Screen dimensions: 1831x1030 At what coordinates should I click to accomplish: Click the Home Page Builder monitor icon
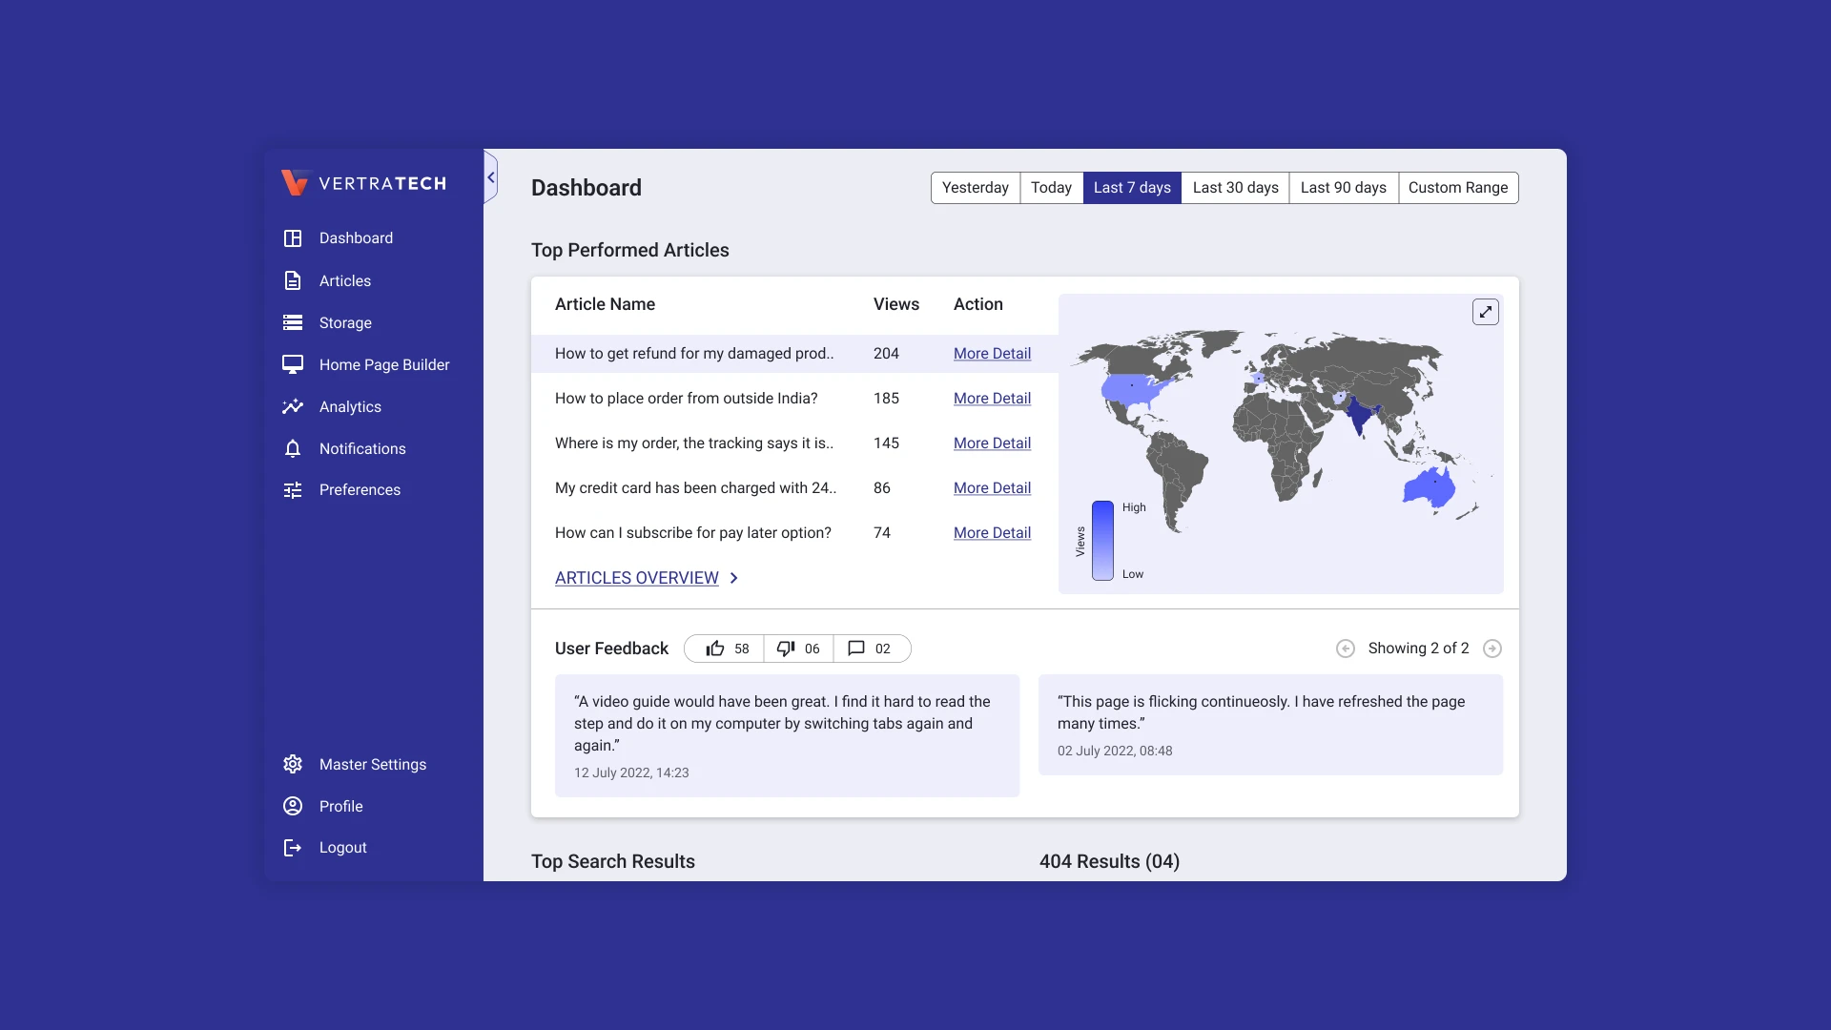tap(293, 365)
